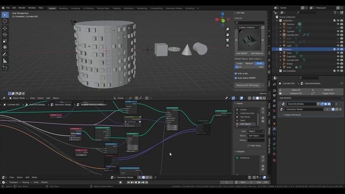Click the green Y axis on navigation gizmo
Image resolution: width=345 pixels, height=194 pixels.
click(x=223, y=21)
